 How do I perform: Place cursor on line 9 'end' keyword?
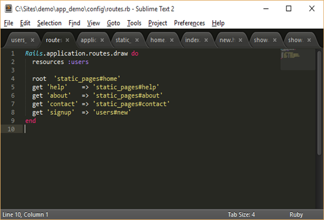(x=31, y=121)
